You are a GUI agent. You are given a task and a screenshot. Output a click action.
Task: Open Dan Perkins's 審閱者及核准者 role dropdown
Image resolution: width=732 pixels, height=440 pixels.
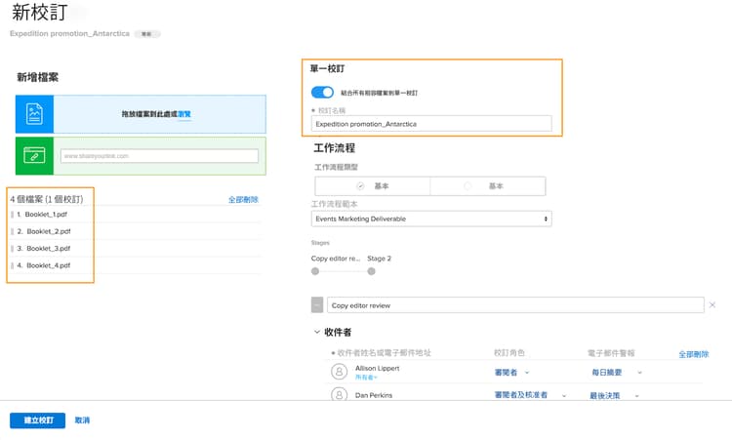530,395
